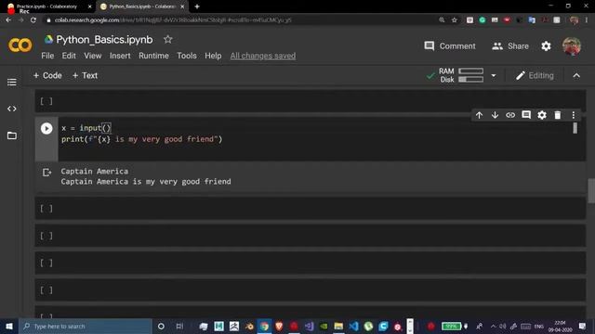Viewport: 595px width, 334px height.
Task: Open the File menu
Action: [x=47, y=56]
